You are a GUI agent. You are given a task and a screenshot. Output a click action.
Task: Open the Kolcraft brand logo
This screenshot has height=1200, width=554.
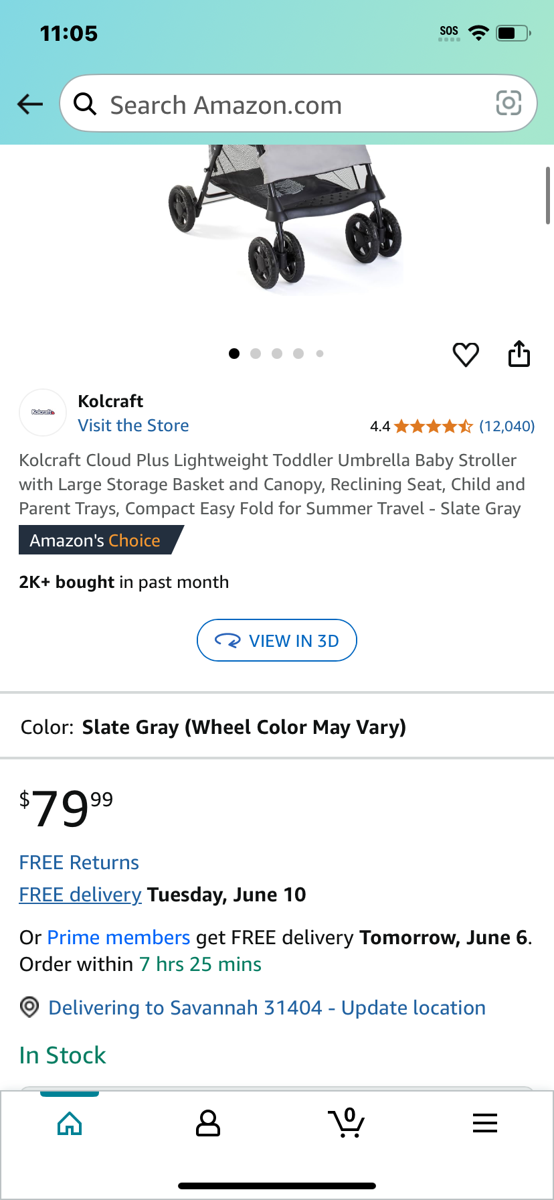(43, 412)
